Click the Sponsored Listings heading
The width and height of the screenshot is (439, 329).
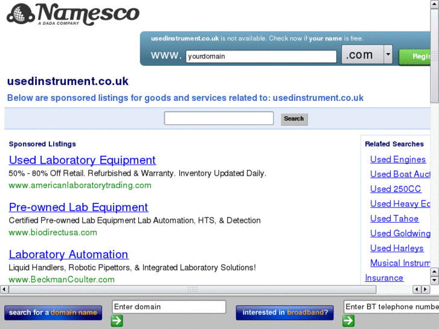tap(42, 144)
